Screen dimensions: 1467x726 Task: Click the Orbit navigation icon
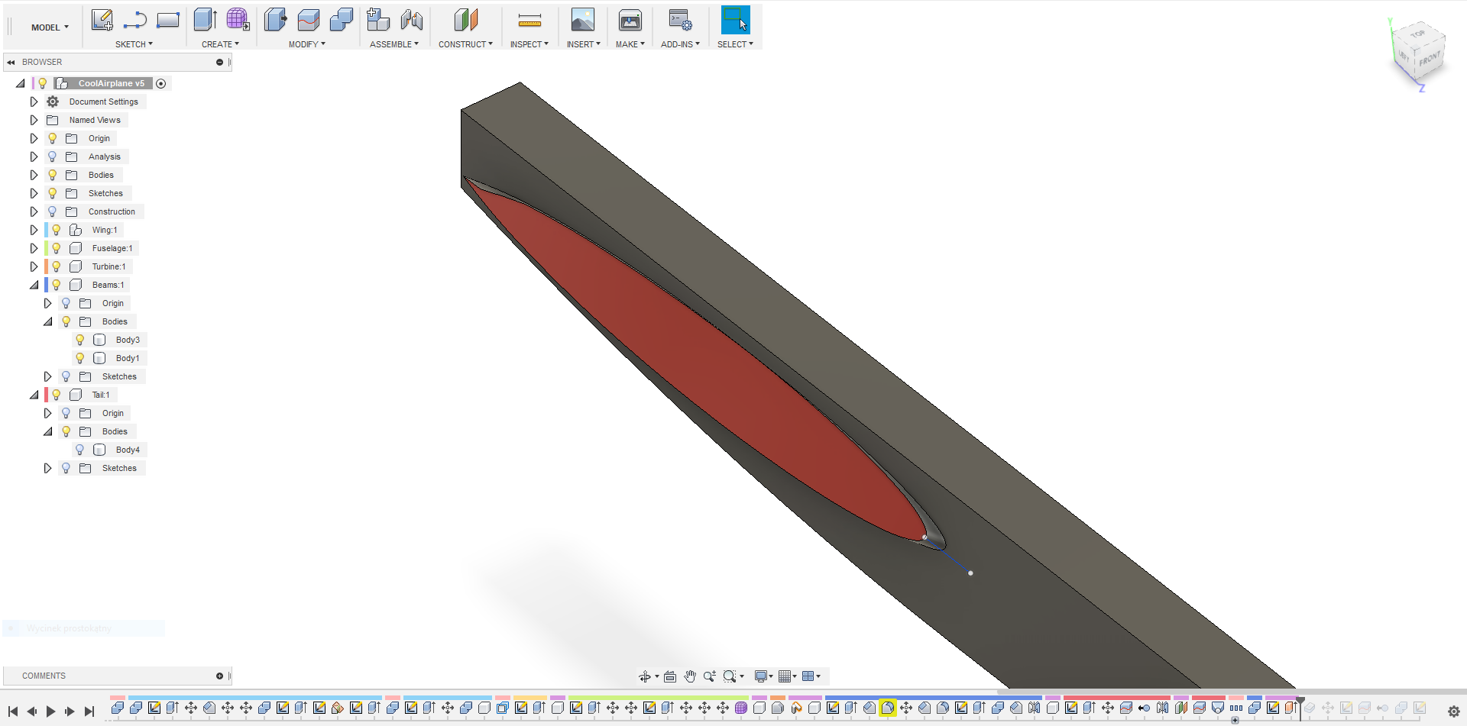[645, 676]
